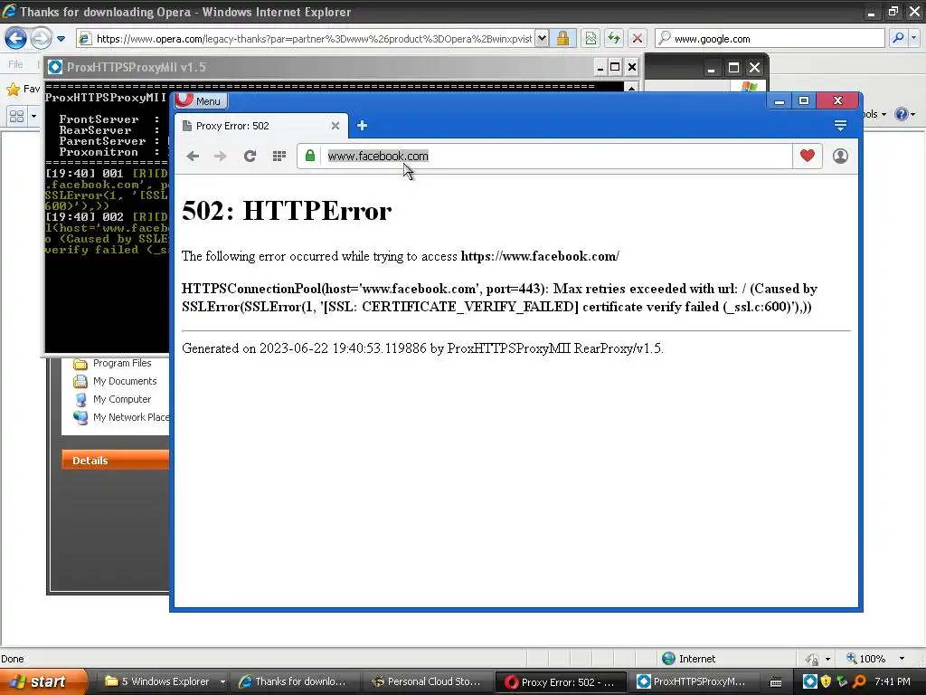Click Internet Explorer back button
The image size is (926, 695).
coord(16,39)
